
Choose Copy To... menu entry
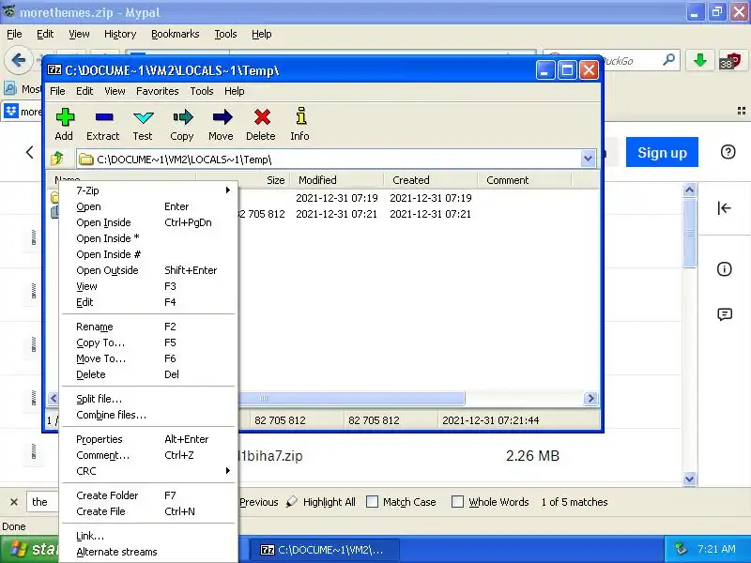click(x=148, y=342)
